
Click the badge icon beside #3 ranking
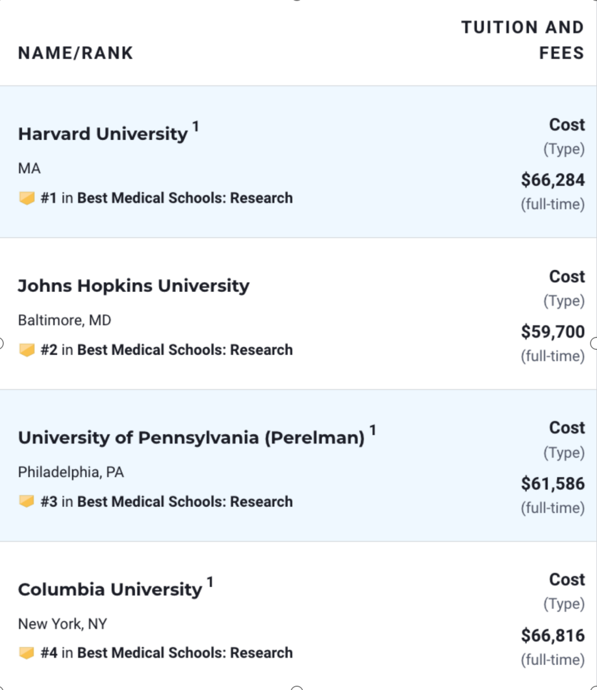coord(27,502)
